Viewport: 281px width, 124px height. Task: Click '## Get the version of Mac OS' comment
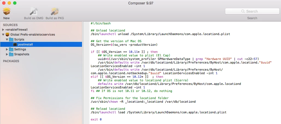tap(116, 41)
